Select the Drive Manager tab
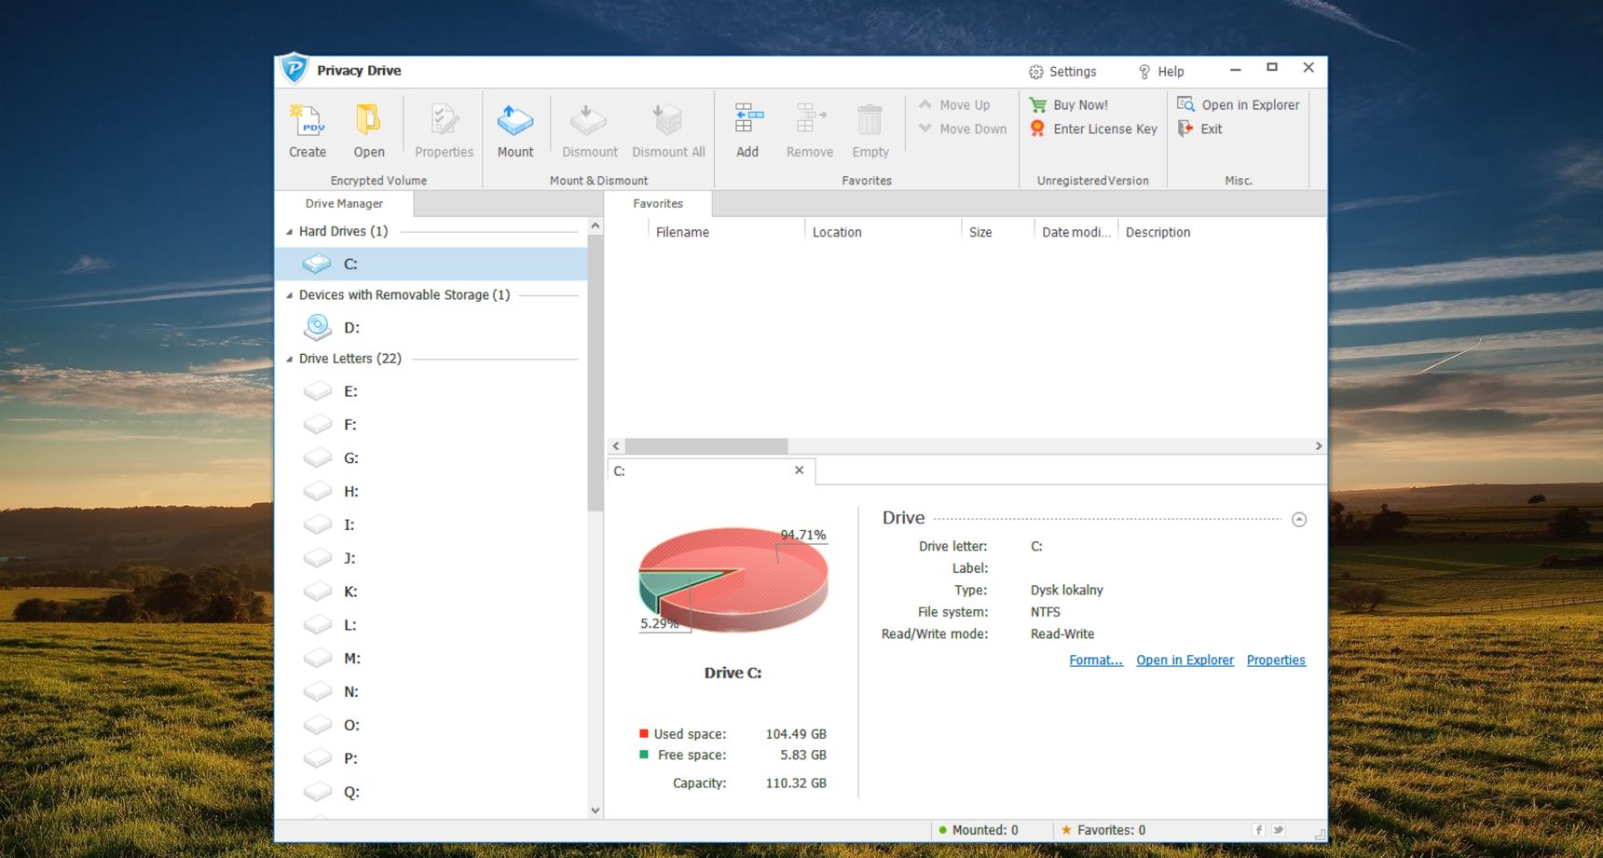Screen dimensions: 1603x858 (x=344, y=203)
